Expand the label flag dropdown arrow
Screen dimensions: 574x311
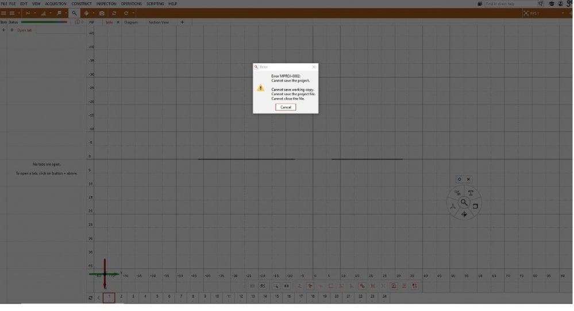(66, 13)
